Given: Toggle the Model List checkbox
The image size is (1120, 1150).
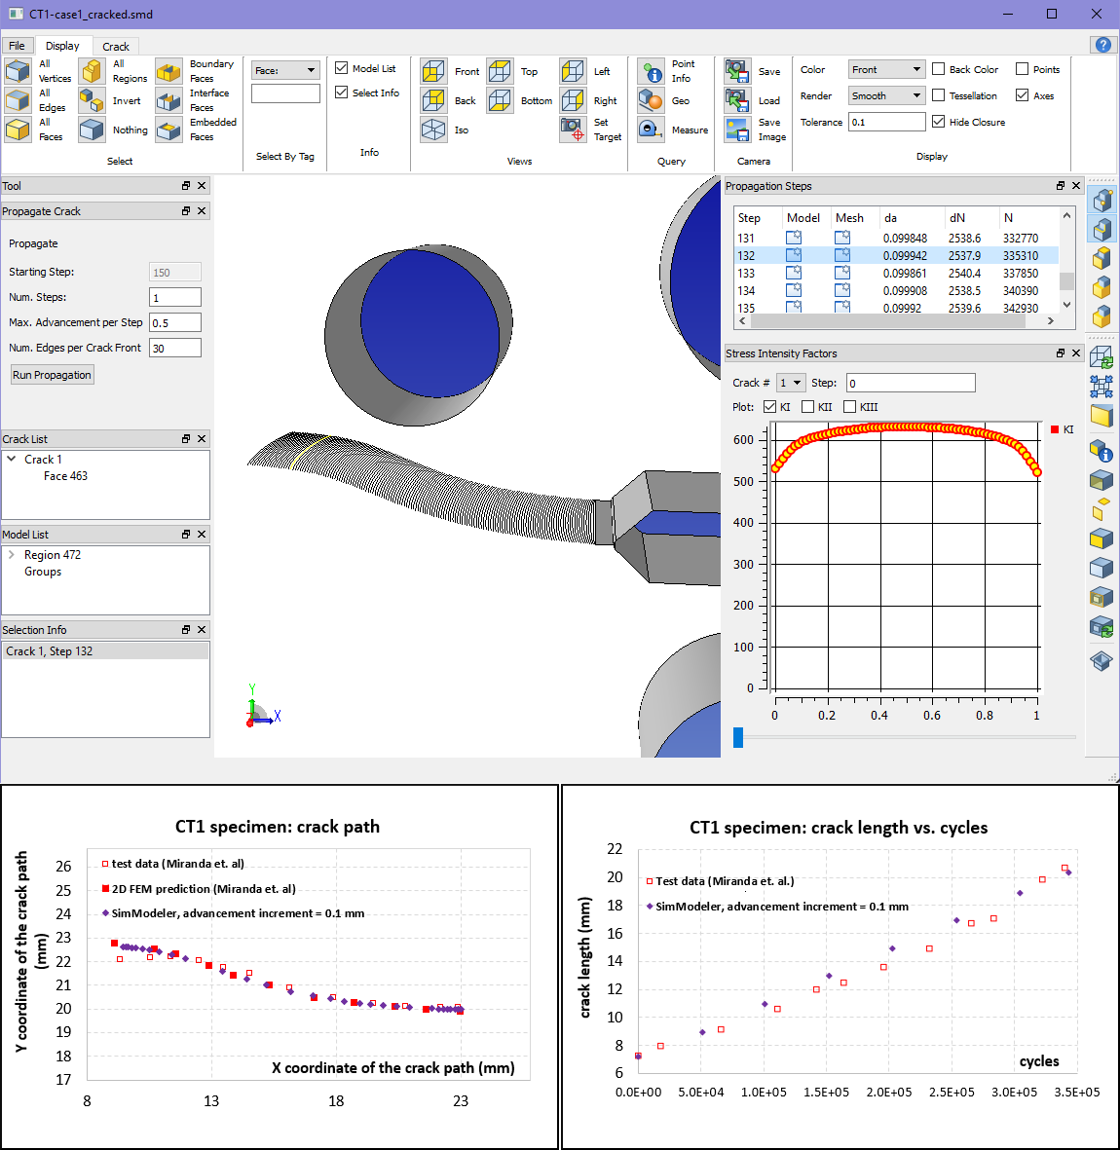Looking at the screenshot, I should [342, 68].
